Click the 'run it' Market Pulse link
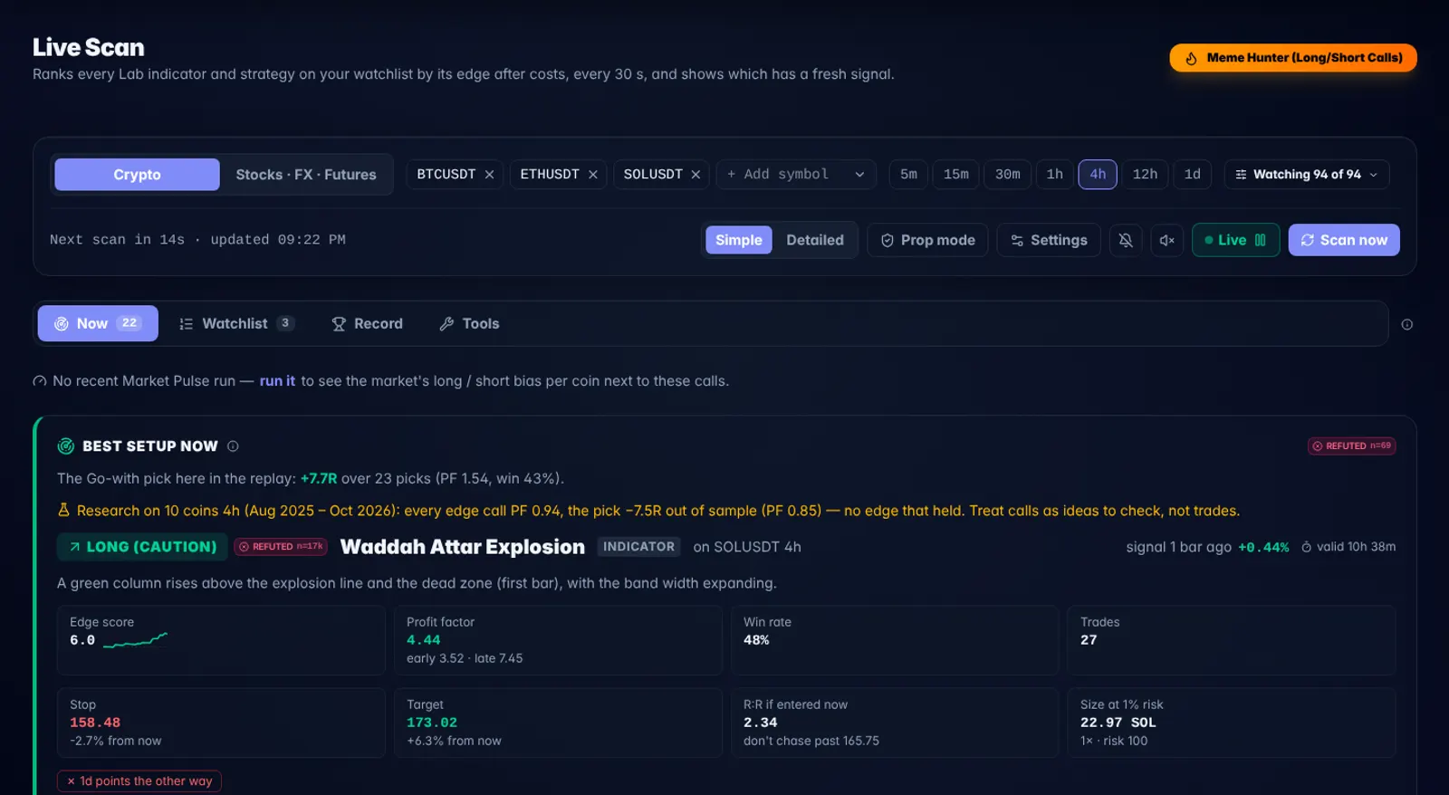This screenshot has width=1449, height=795. coord(277,381)
